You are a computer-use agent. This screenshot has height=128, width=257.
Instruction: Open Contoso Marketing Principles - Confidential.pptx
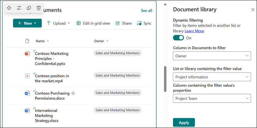coord(52,59)
